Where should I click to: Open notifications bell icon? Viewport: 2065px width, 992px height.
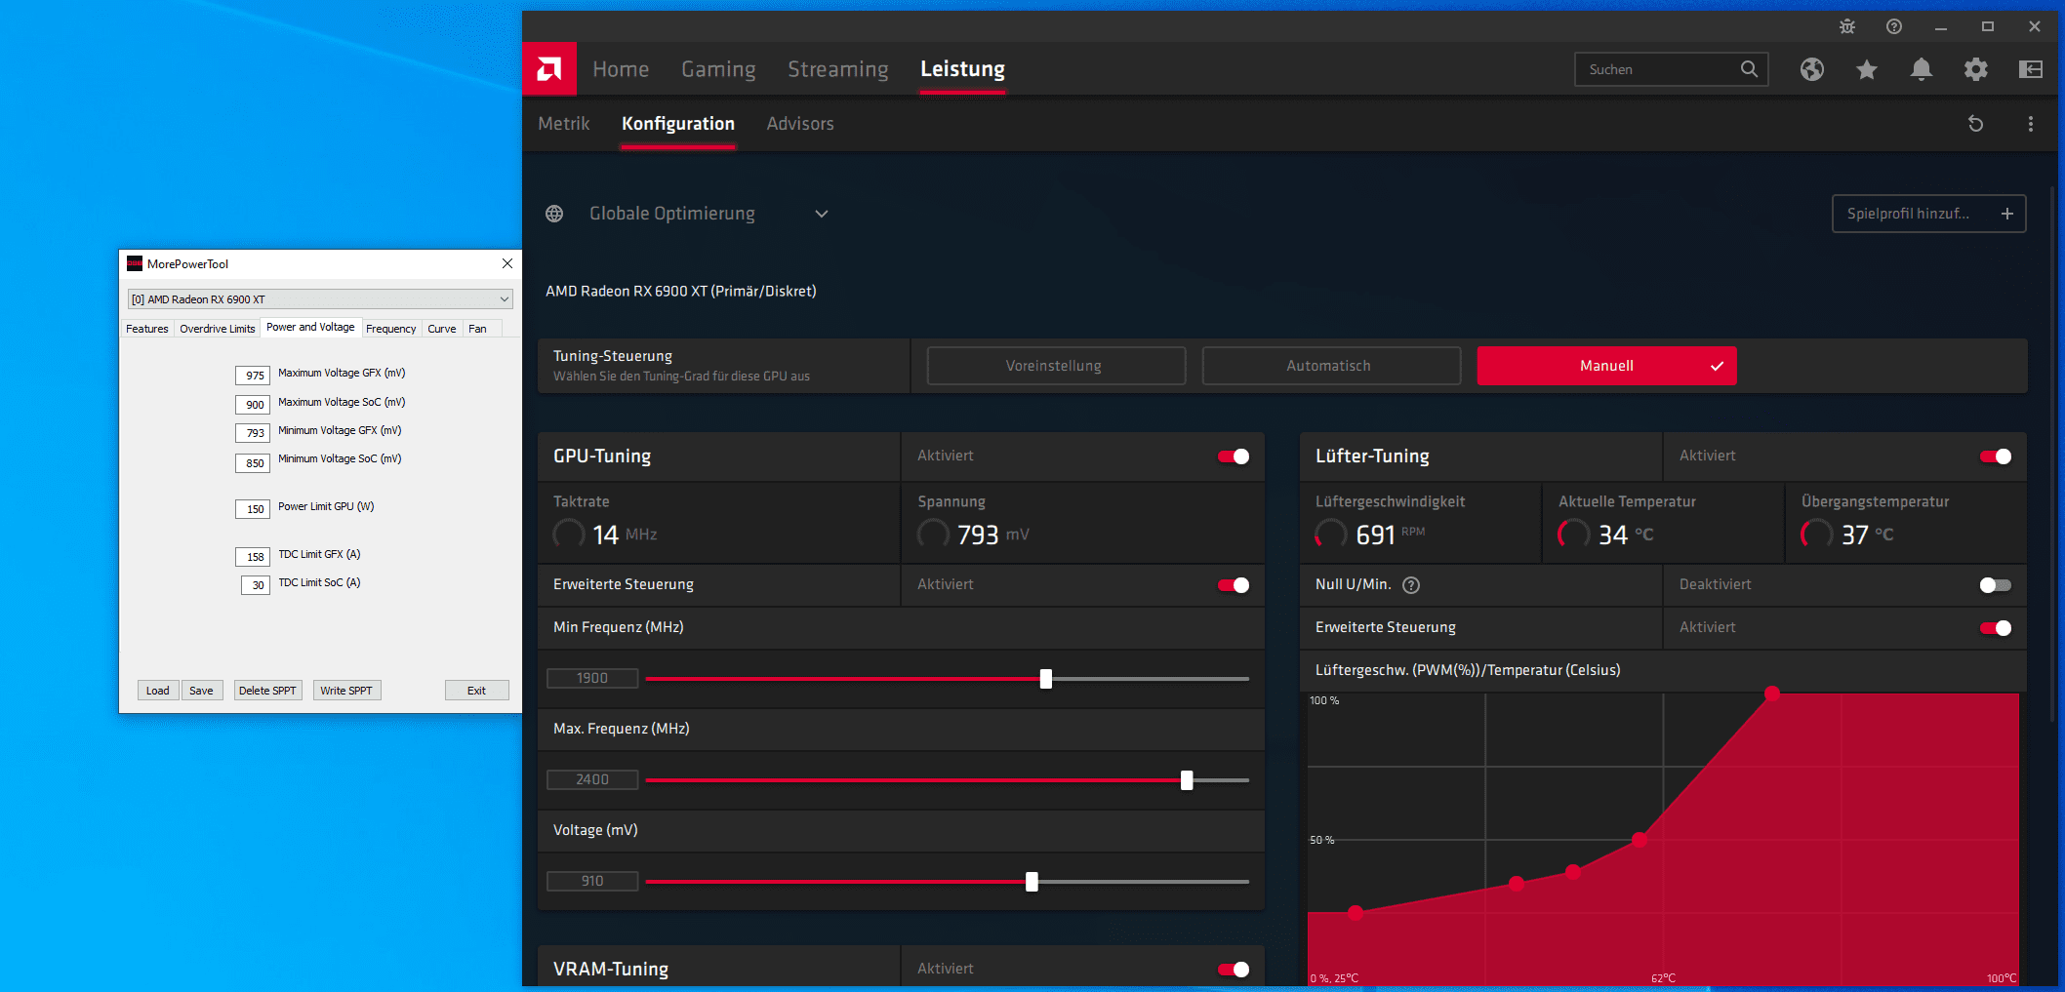1922,69
